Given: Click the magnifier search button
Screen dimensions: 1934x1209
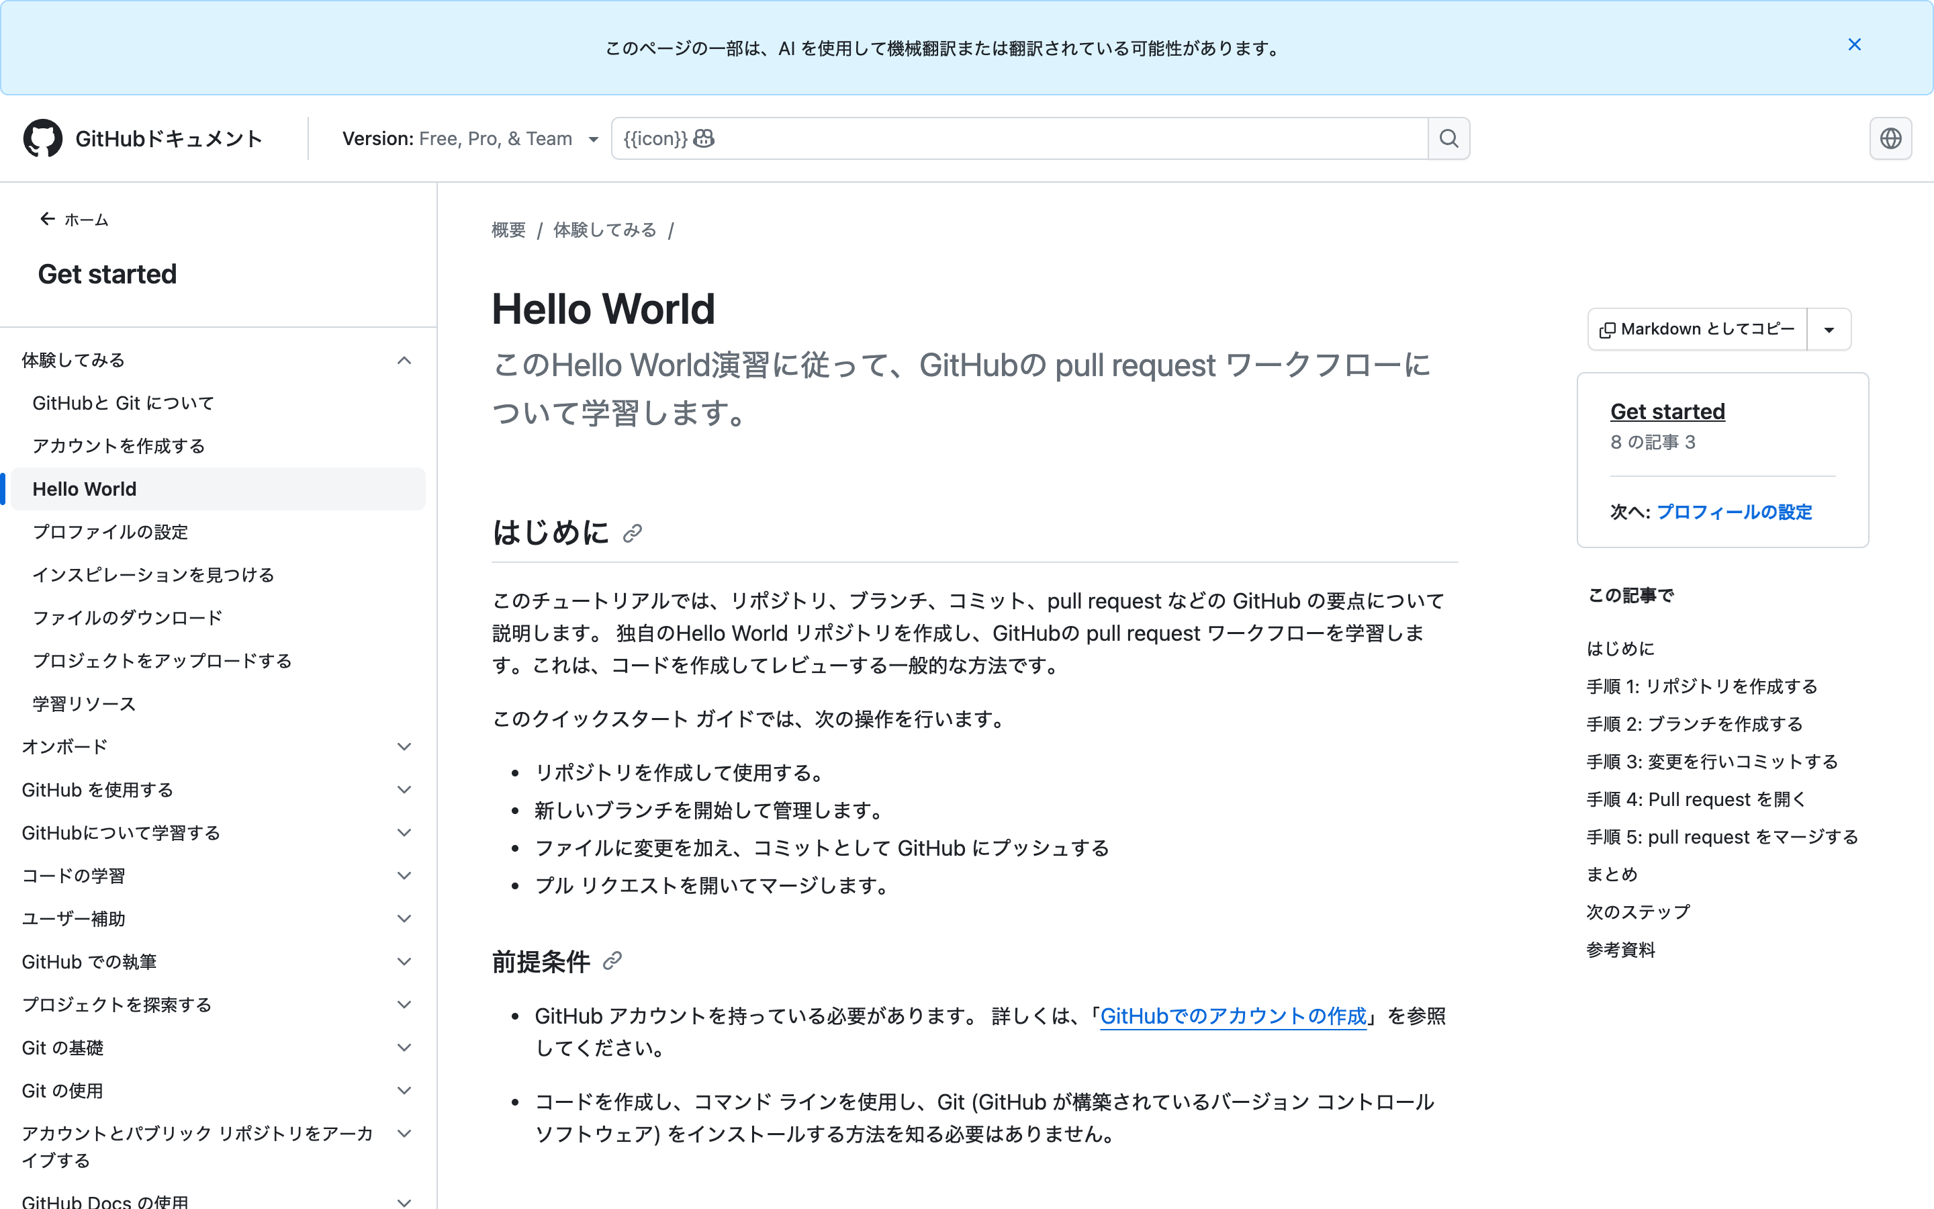Looking at the screenshot, I should tap(1449, 138).
